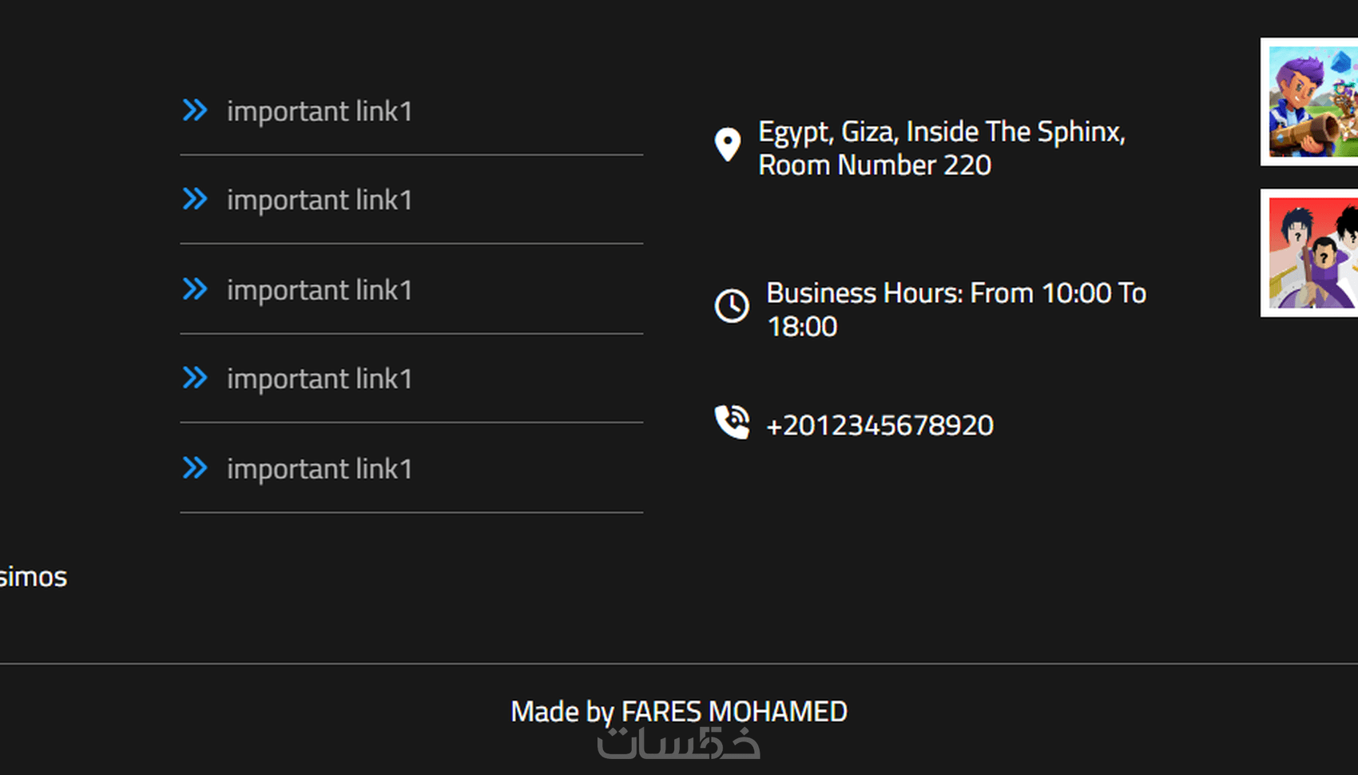Open the fourth important link1 text link
The image size is (1358, 775).
[x=320, y=379]
